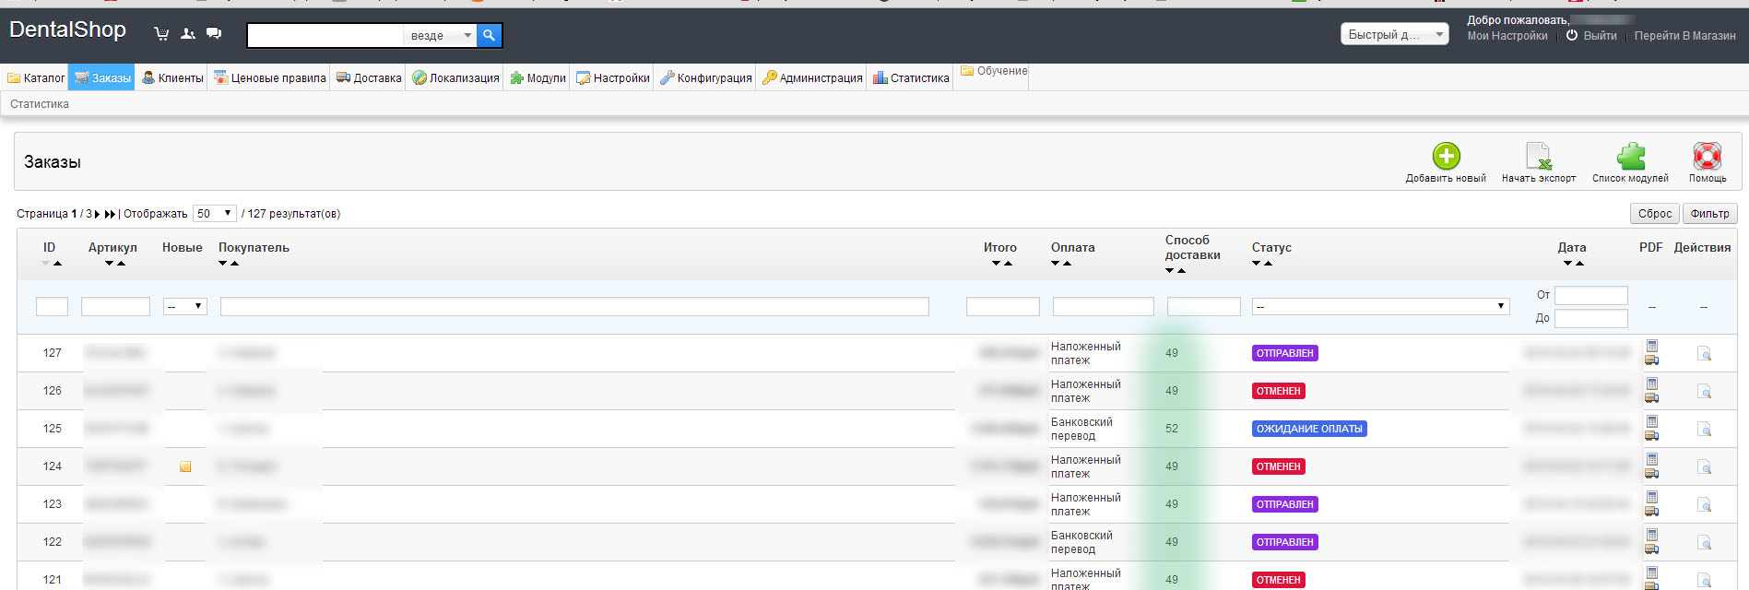Click the Фильтр button

tap(1709, 214)
